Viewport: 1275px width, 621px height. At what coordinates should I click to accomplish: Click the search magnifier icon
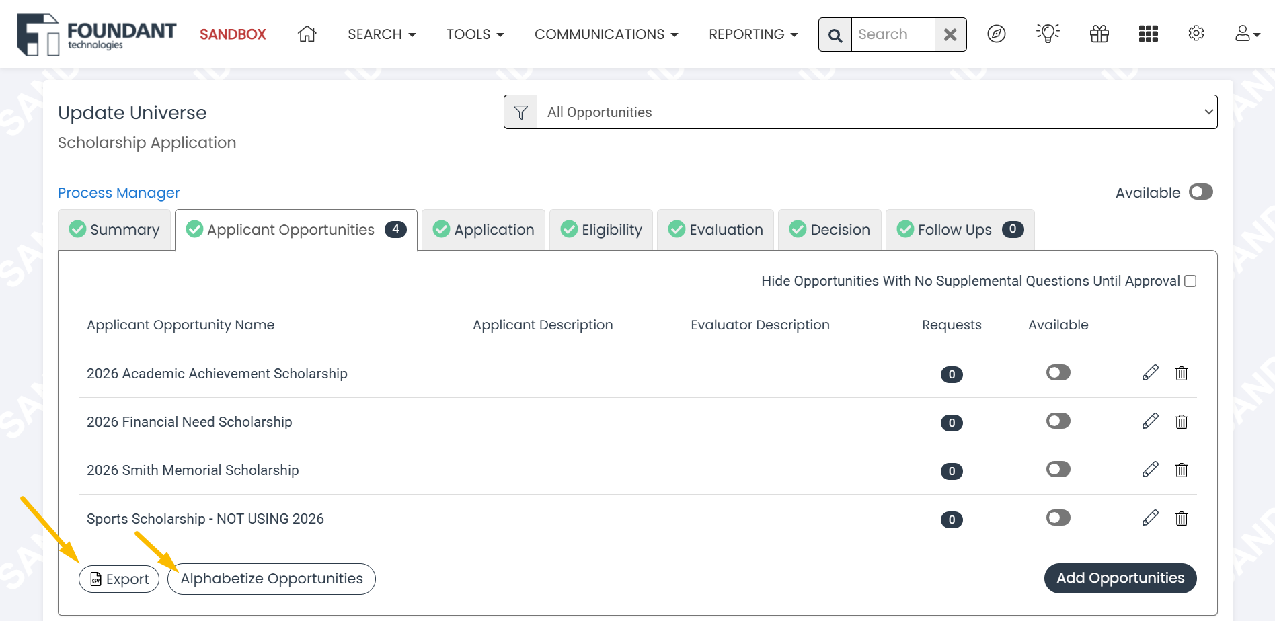click(x=835, y=35)
